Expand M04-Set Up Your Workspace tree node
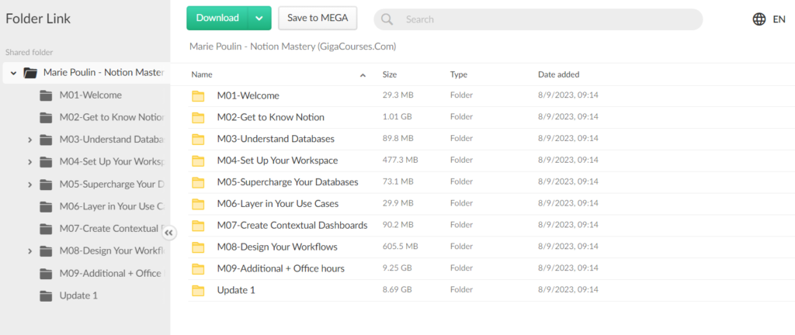Image resolution: width=795 pixels, height=335 pixels. [30, 163]
